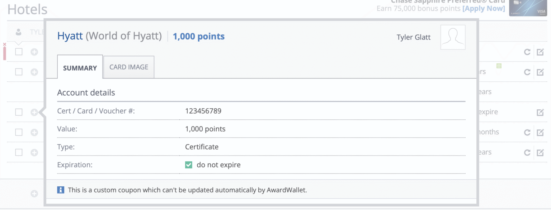Edit the account in the green-calendar-icon row
This screenshot has width=551, height=210.
(x=540, y=72)
